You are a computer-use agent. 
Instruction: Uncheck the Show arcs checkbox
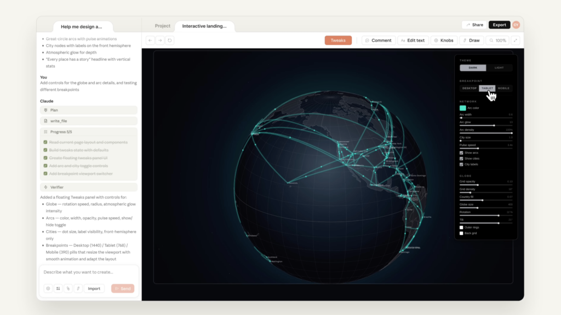coord(461,153)
